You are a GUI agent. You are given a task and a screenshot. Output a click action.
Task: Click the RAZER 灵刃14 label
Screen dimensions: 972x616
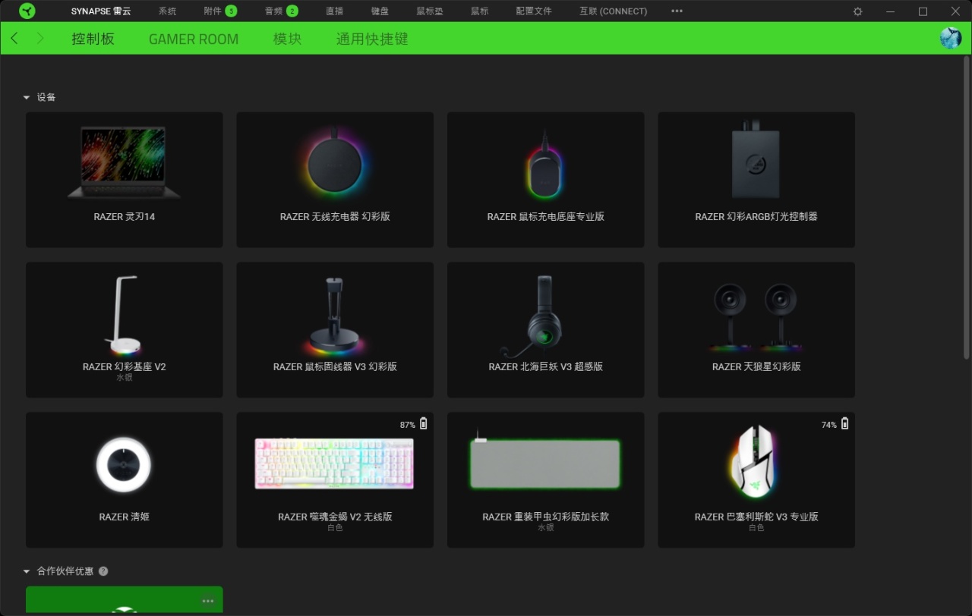tap(125, 217)
